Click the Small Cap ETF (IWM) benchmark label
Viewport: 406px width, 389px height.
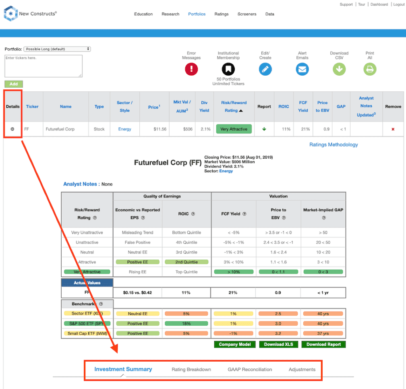tap(87, 333)
